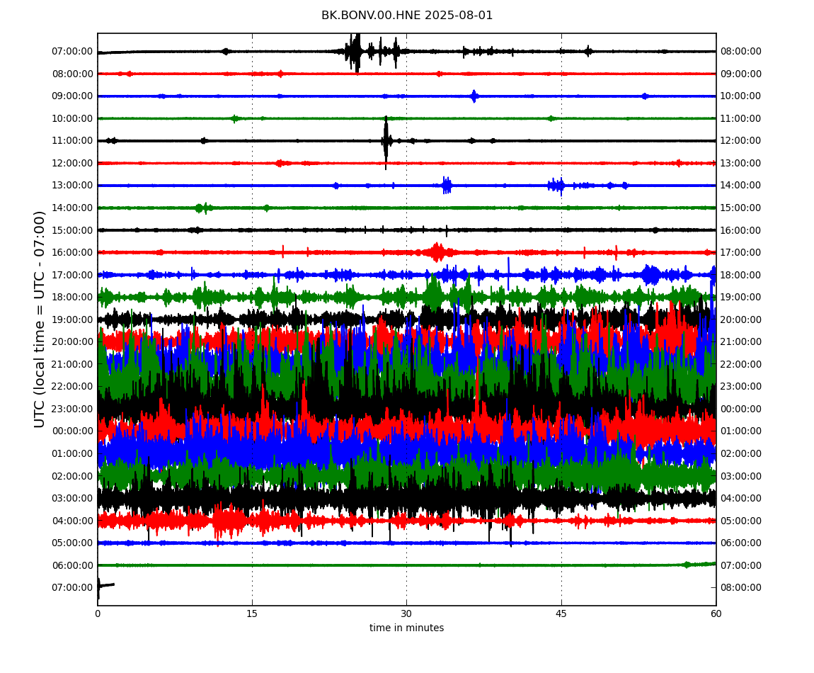This screenshot has width=814, height=673.
Task: Select left-axis UTC label 18:00:00
Action: coord(73,298)
